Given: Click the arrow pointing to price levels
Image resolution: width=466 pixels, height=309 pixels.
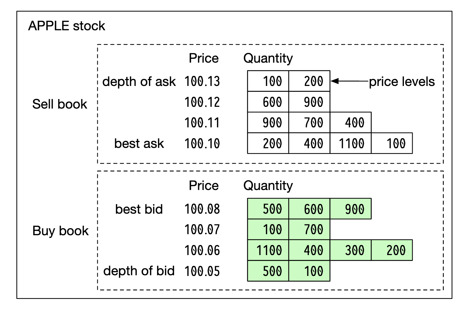Looking at the screenshot, I should [349, 81].
